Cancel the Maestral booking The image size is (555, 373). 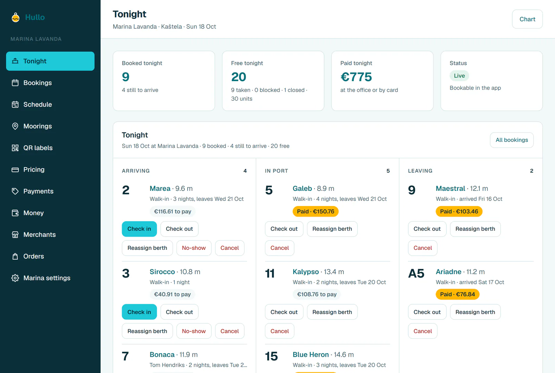pyautogui.click(x=423, y=248)
